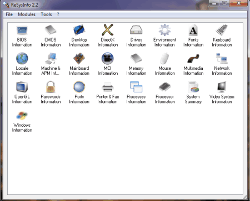
Task: Open the Modules menu
Action: click(x=27, y=14)
